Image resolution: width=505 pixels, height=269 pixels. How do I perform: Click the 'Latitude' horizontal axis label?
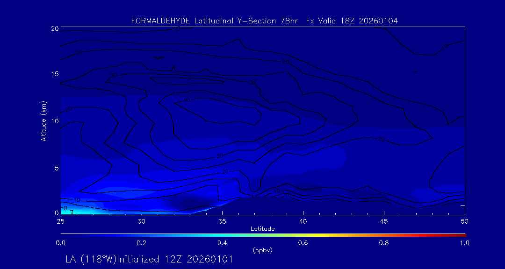[x=262, y=228]
